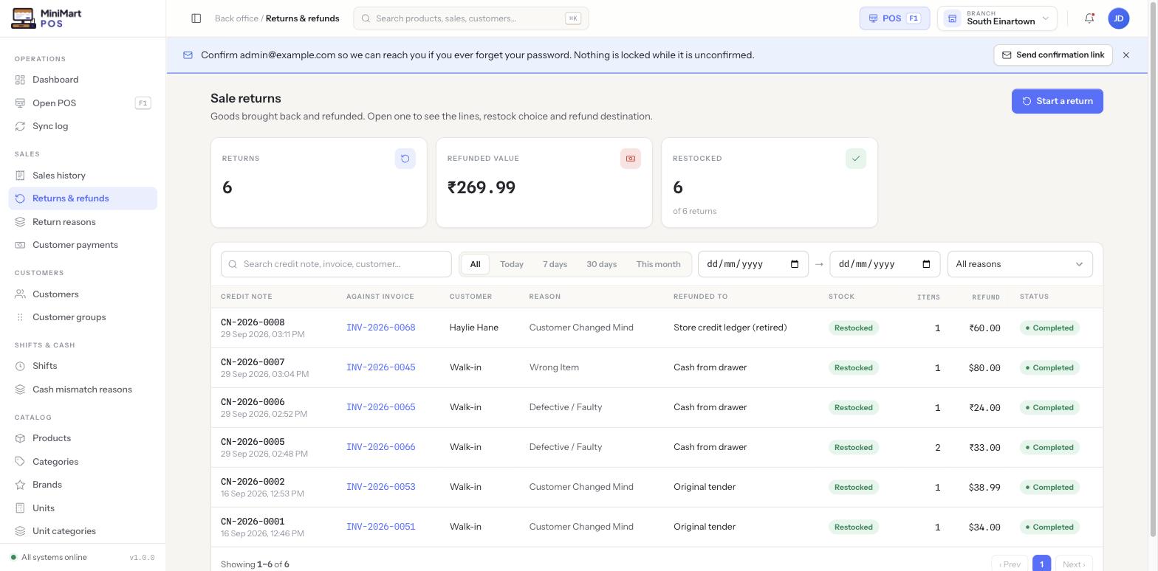
Task: Click the Refunded value cash icon
Action: tap(630, 159)
